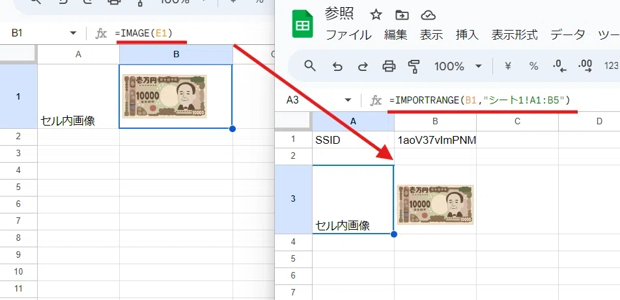620x300 pixels.
Task: Increase decimal places button
Action: coord(585,66)
